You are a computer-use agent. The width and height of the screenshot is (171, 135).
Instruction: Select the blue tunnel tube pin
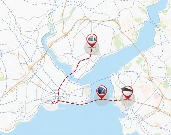(x=101, y=92)
